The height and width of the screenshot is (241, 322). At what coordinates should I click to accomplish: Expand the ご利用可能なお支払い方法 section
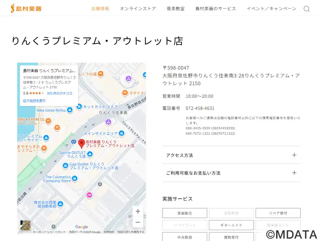tap(231, 173)
